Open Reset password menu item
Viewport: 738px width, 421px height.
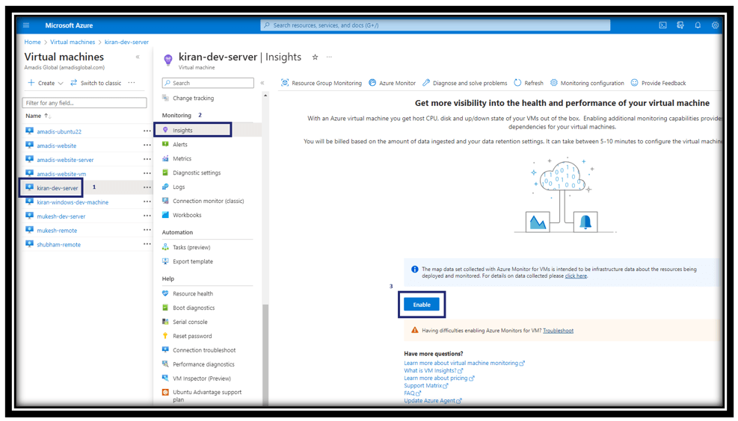[192, 336]
